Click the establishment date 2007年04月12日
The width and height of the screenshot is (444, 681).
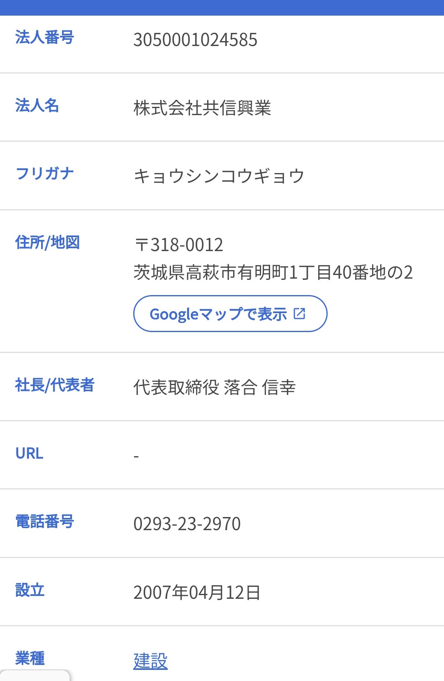[197, 593]
